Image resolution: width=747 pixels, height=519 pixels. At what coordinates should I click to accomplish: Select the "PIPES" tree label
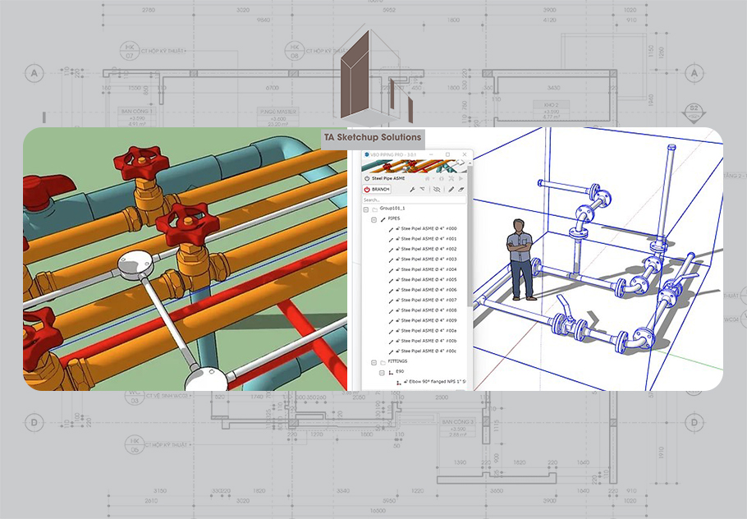click(x=394, y=218)
